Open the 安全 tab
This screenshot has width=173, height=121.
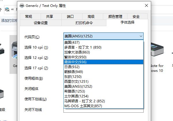[136, 17]
